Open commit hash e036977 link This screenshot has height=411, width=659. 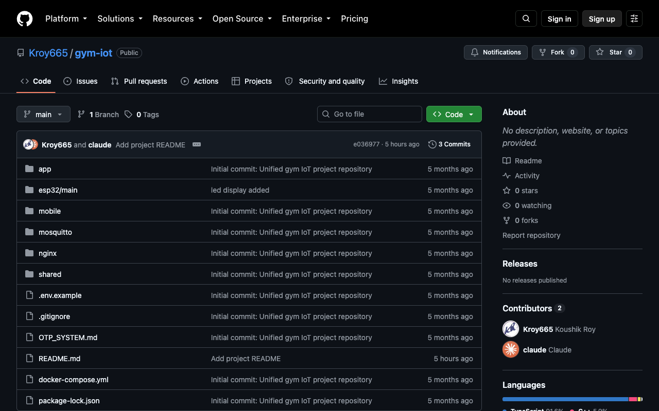(366, 144)
